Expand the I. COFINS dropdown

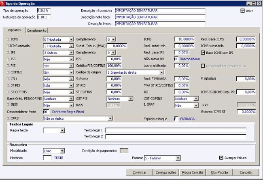pos(71,72)
